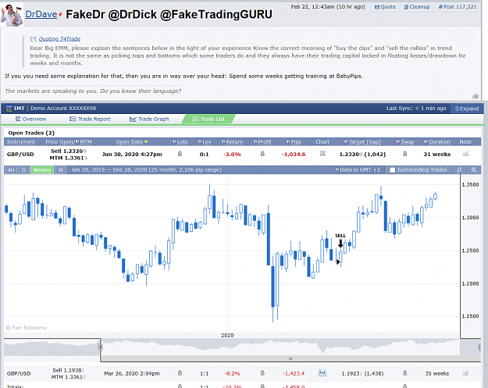Click the Chart column header
488x388 pixels.
point(322,142)
